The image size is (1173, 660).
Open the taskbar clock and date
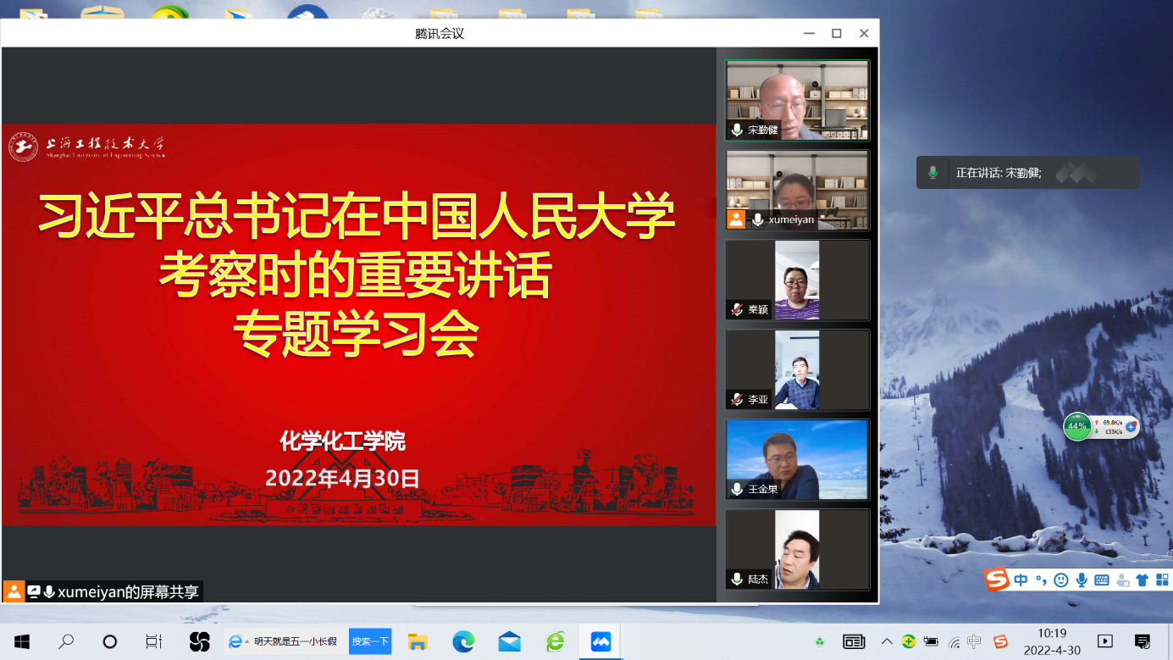pos(1052,641)
